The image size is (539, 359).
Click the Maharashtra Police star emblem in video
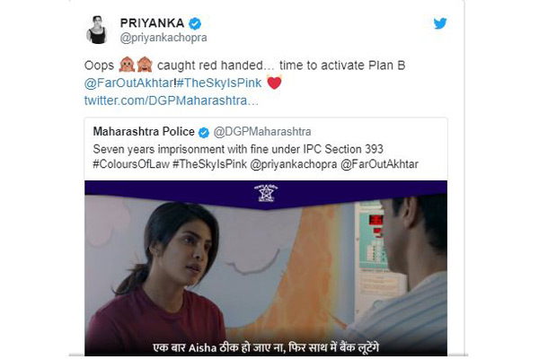pos(266,193)
